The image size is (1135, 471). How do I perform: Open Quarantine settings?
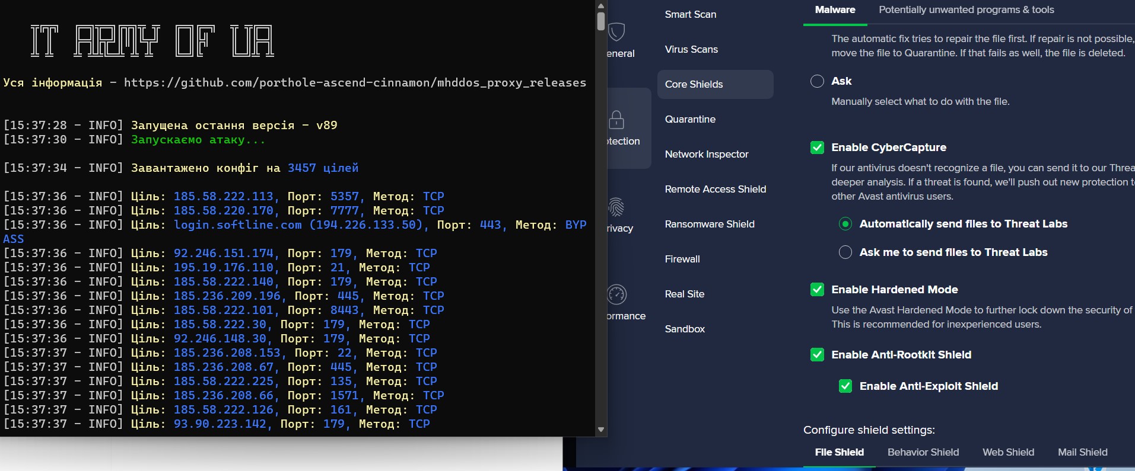690,119
